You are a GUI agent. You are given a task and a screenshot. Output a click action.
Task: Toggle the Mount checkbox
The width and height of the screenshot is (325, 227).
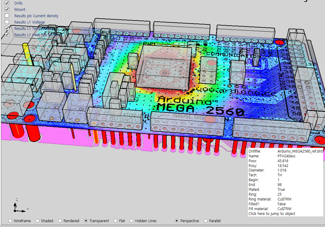point(7,9)
